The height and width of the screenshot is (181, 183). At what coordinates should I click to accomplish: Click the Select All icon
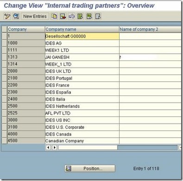(80, 16)
